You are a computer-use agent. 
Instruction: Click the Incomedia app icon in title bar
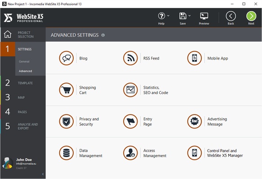[x=4, y=4]
